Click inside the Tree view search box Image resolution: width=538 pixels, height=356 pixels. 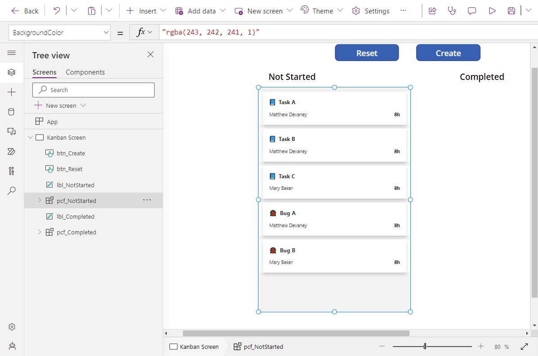click(93, 90)
